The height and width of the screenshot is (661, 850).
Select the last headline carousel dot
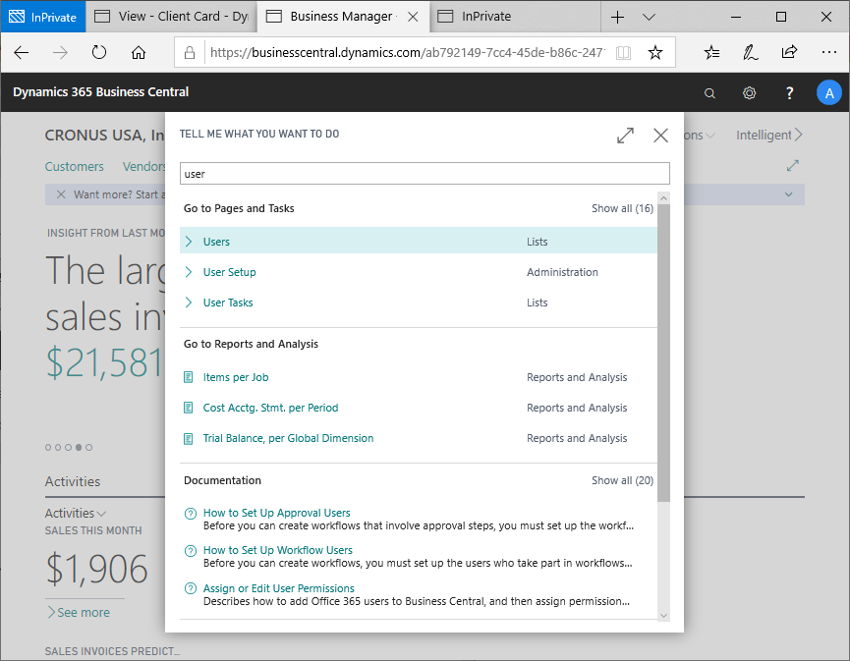pos(88,448)
